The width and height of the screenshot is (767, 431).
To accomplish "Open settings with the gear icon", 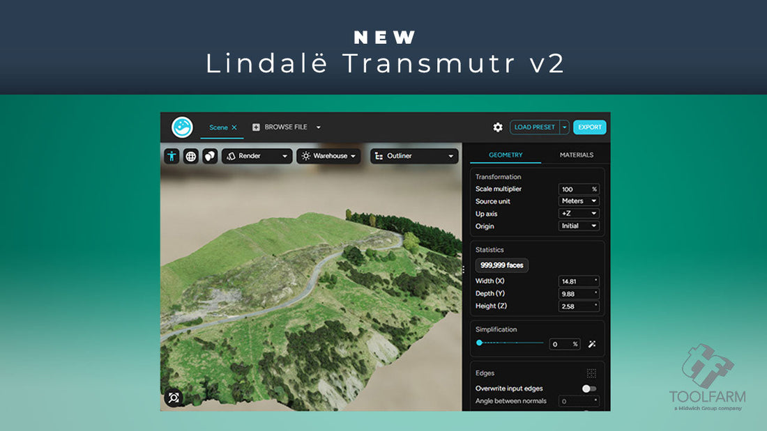I will 497,127.
